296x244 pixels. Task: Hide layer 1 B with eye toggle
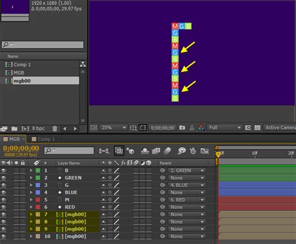pos(3,170)
